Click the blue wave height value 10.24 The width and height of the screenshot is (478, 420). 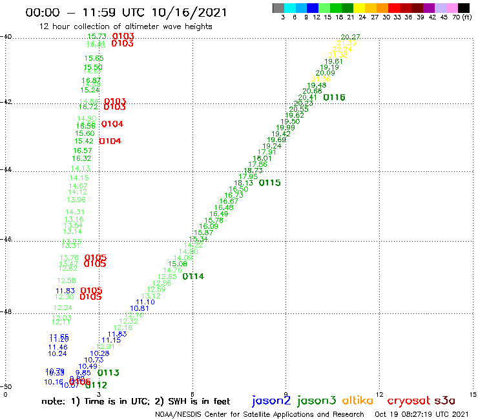coord(57,354)
